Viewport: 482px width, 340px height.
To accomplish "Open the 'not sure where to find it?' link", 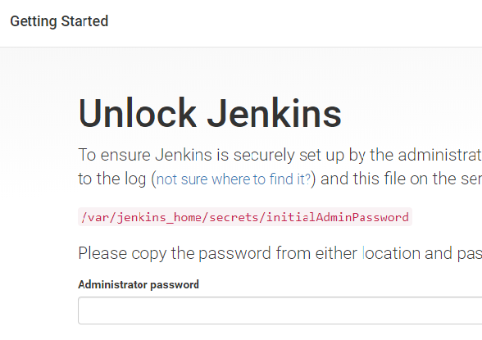I will click(x=234, y=179).
